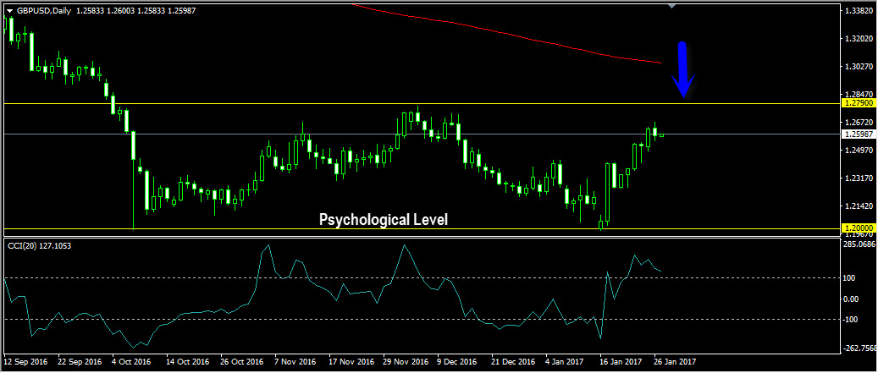Viewport: 878px width, 373px height.
Task: Click the gray chart shift marker at top
Action: [672, 6]
